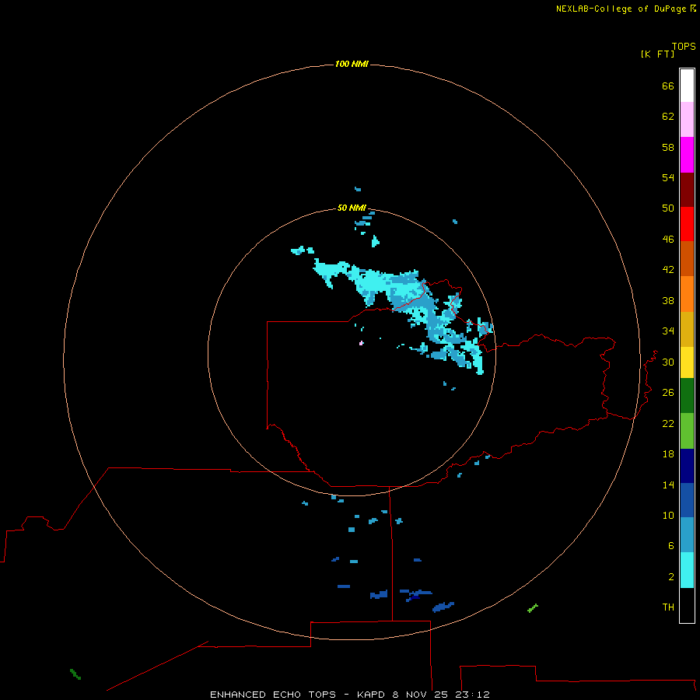
Task: Click the 42 legend value
Action: [668, 269]
